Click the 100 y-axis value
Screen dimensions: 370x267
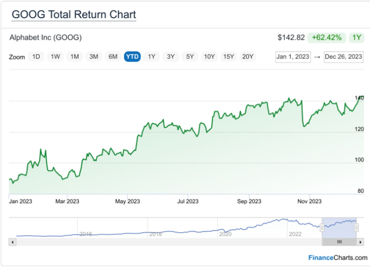359,160
